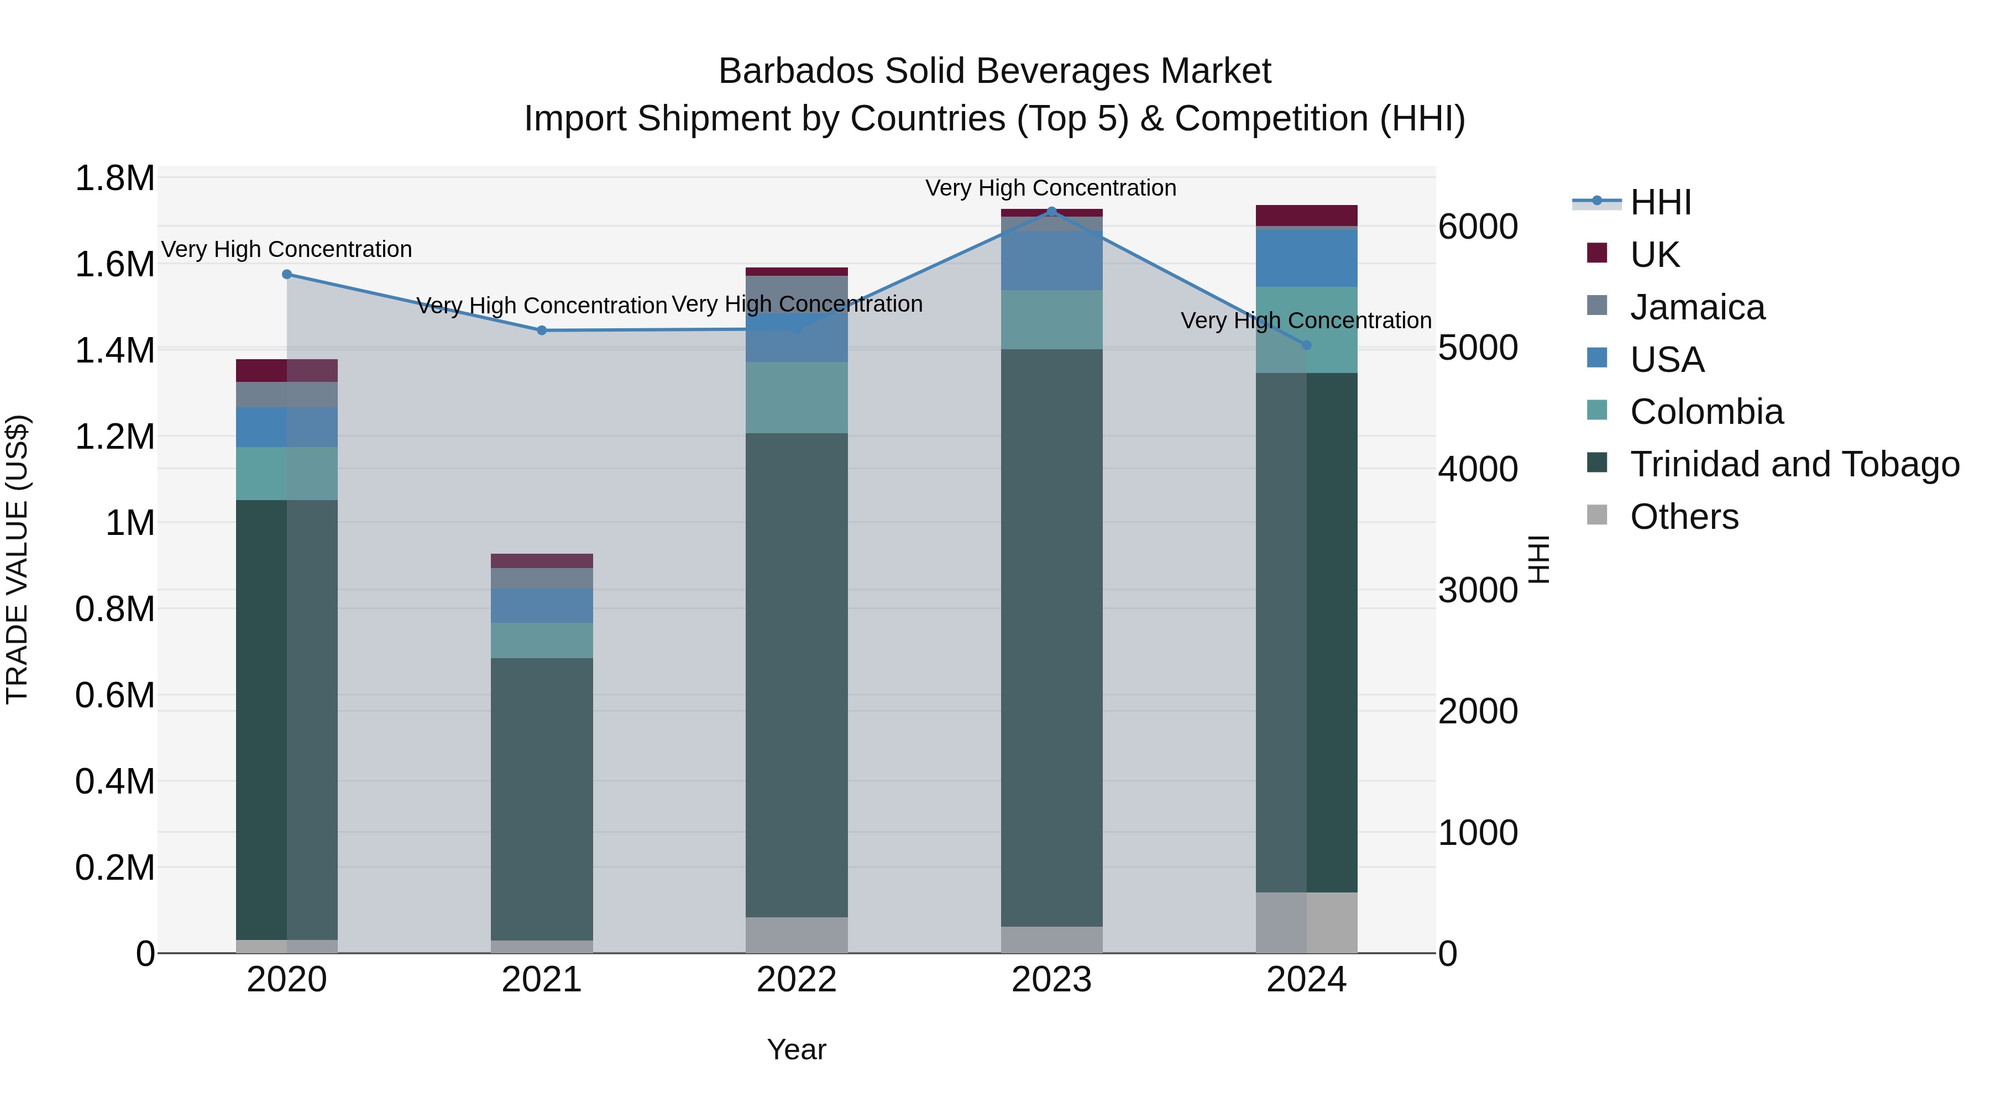Click the 2022 Trinidad and Tobago bar segment
Image resolution: width=1990 pixels, height=1119 pixels.
(x=797, y=675)
